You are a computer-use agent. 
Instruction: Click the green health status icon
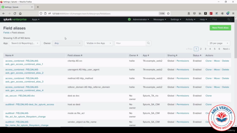129,20
